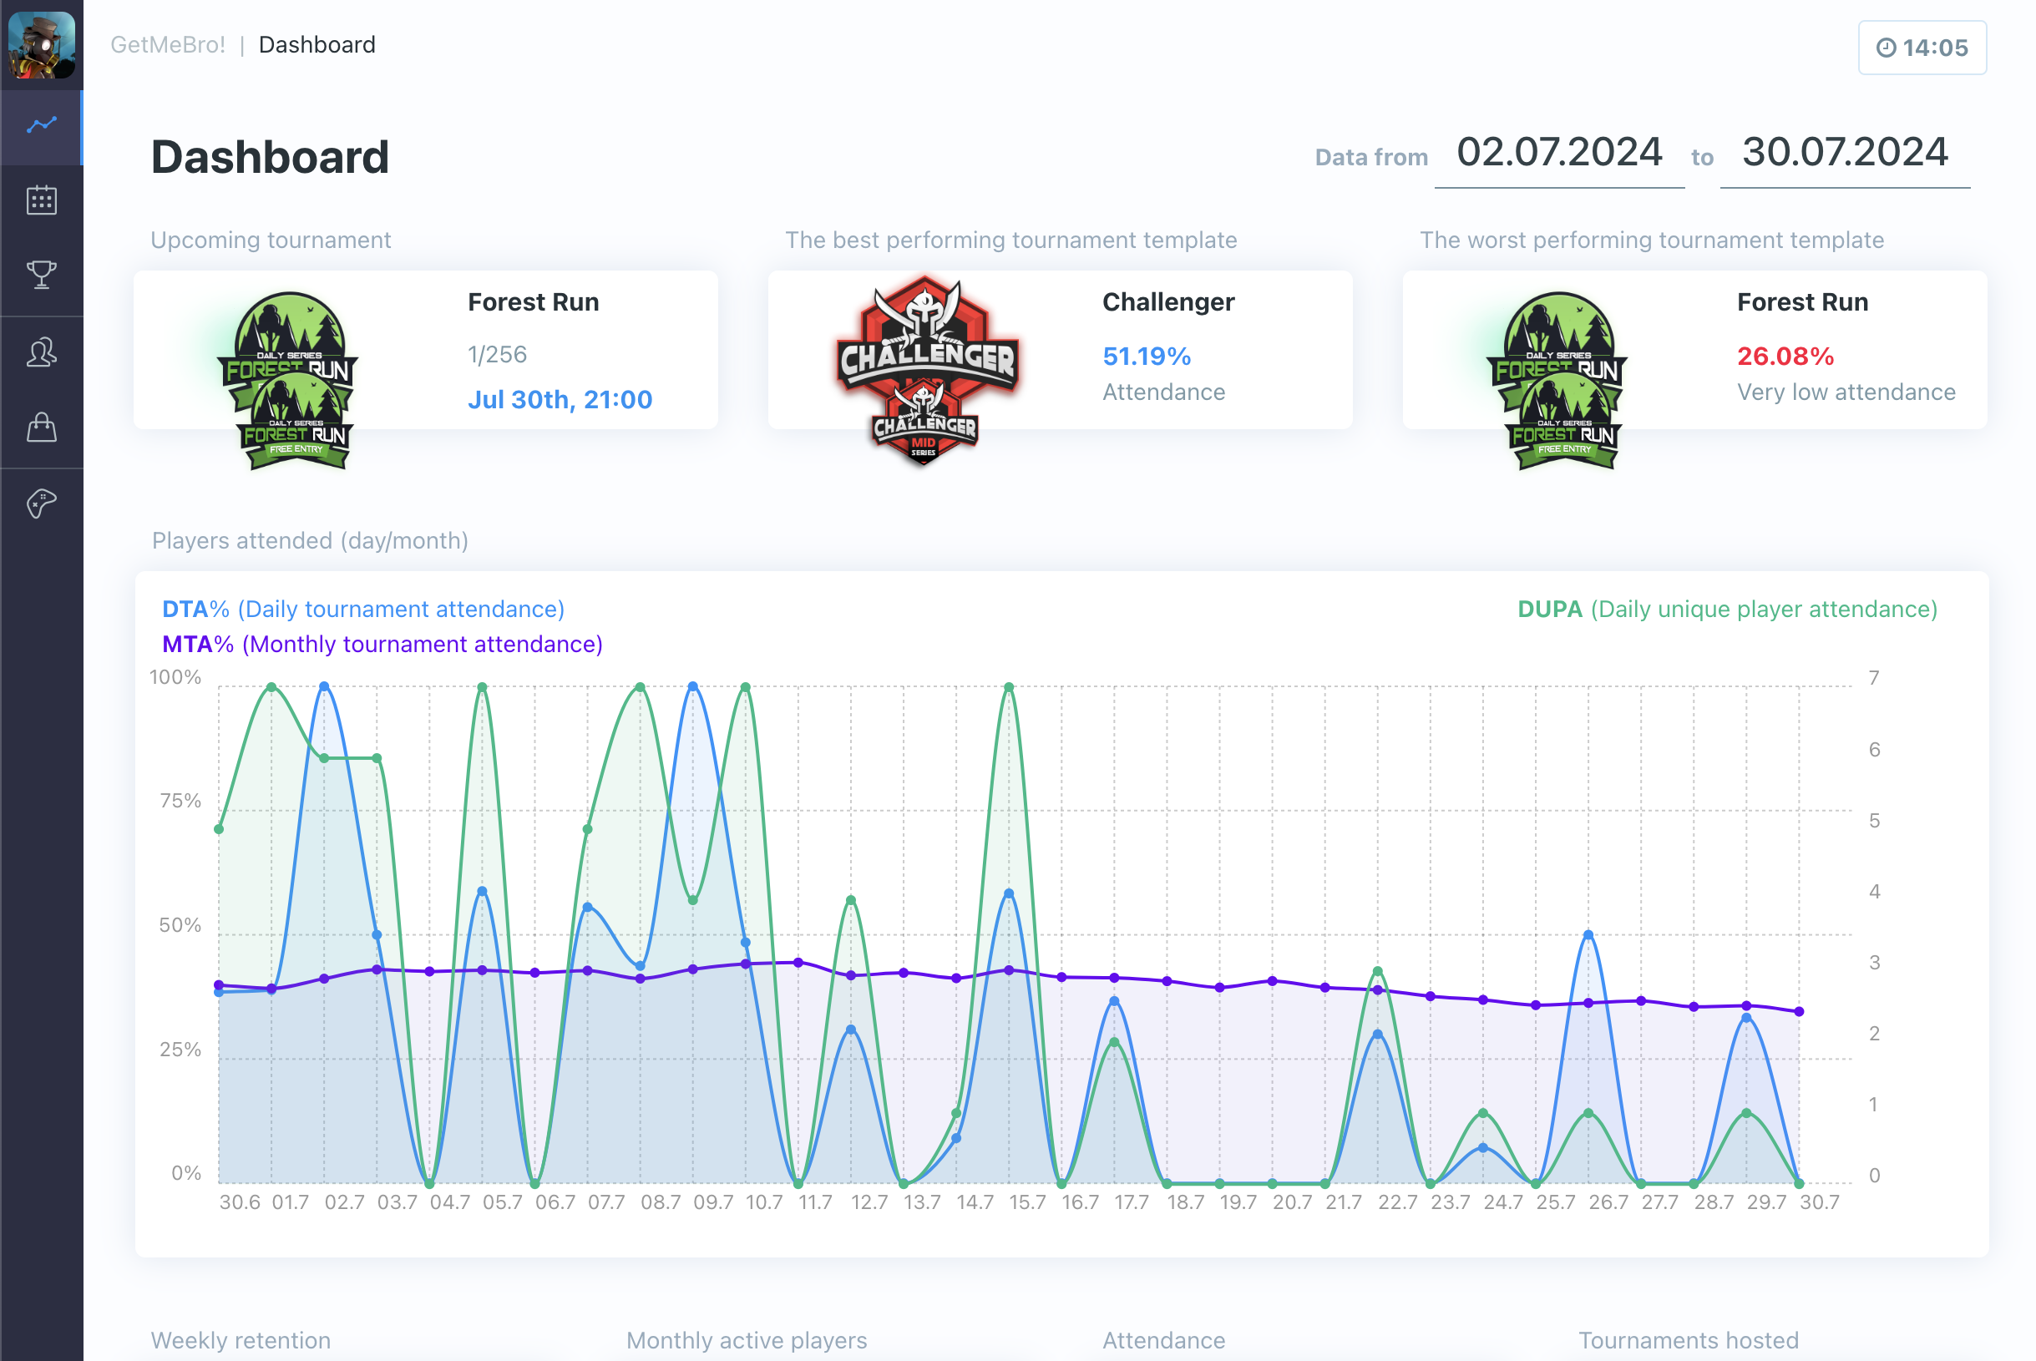Toggle the DTA% series in chart legend
The image size is (2036, 1361).
(x=362, y=609)
